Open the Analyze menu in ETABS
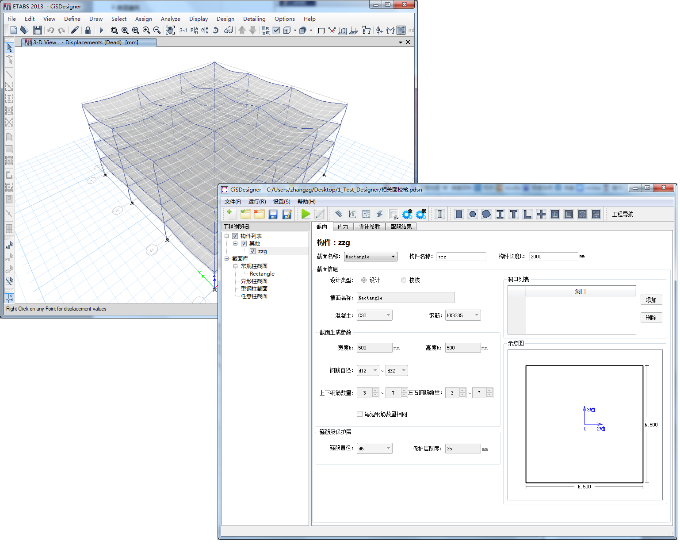Viewport: 680px width, 545px height. pyautogui.click(x=170, y=19)
